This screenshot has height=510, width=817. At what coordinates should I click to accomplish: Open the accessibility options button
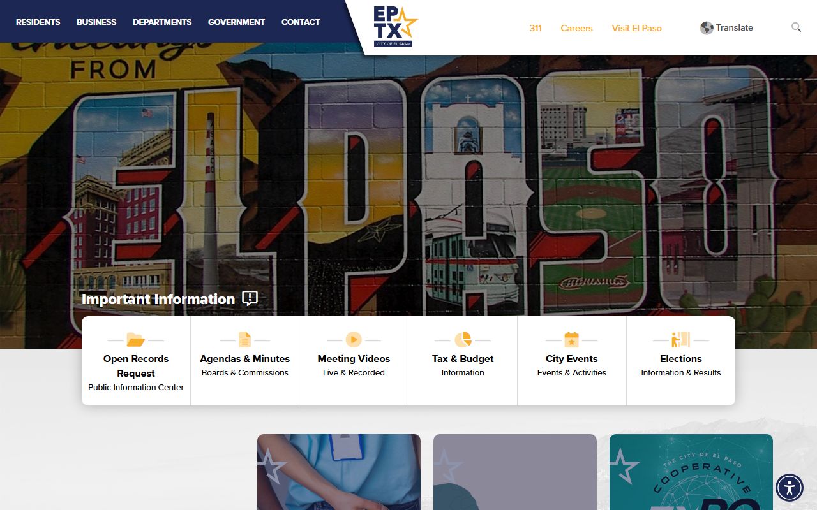click(x=790, y=488)
